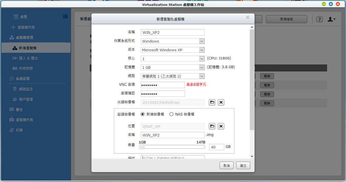Screen dimensions: 346x182
Task: Click the import/export arrow icon
Action: tap(15, 58)
